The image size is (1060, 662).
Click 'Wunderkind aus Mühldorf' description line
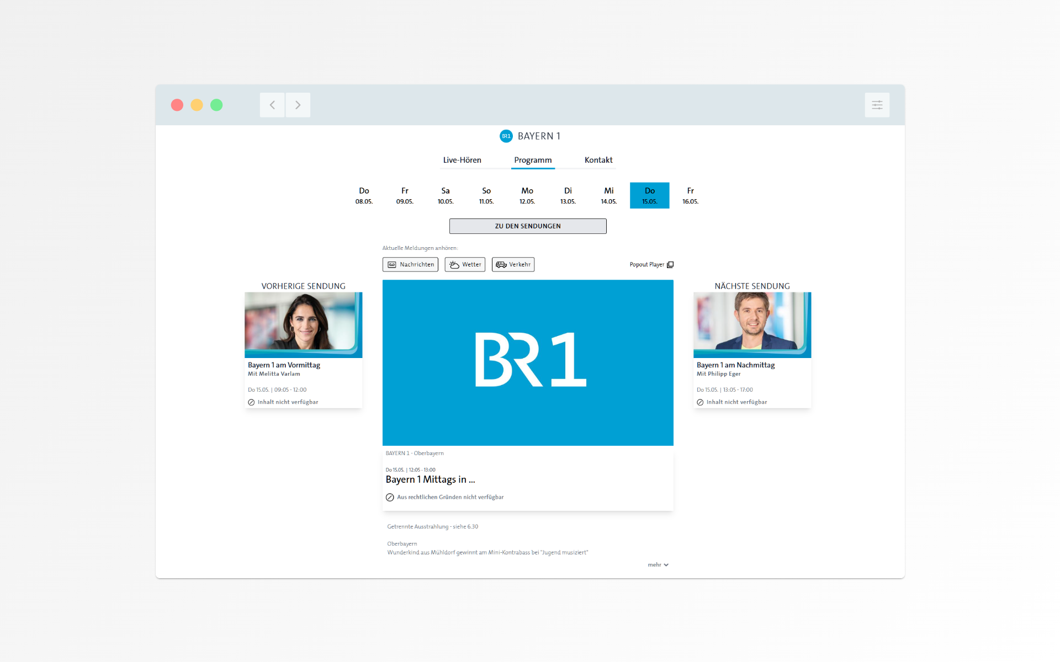coord(487,552)
